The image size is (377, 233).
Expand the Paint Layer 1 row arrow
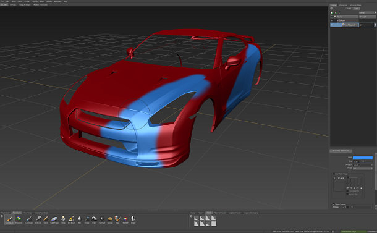click(x=332, y=25)
